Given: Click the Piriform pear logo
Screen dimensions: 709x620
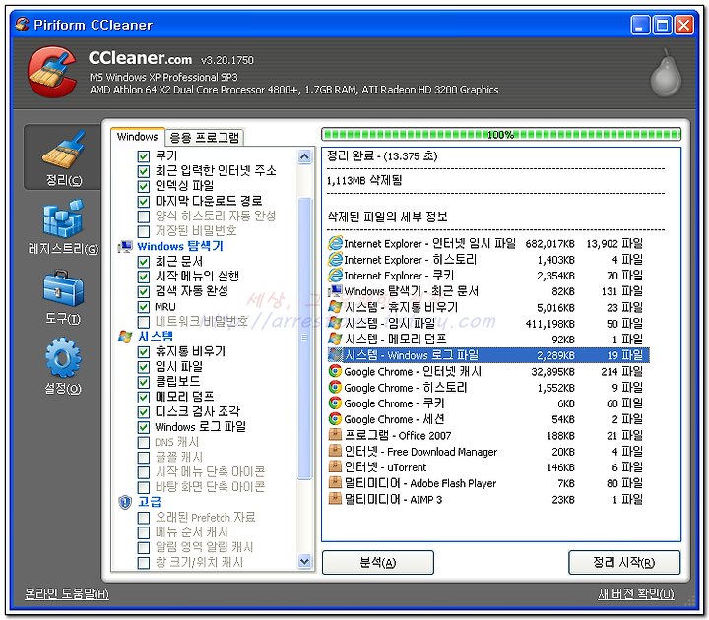Looking at the screenshot, I should point(666,73).
